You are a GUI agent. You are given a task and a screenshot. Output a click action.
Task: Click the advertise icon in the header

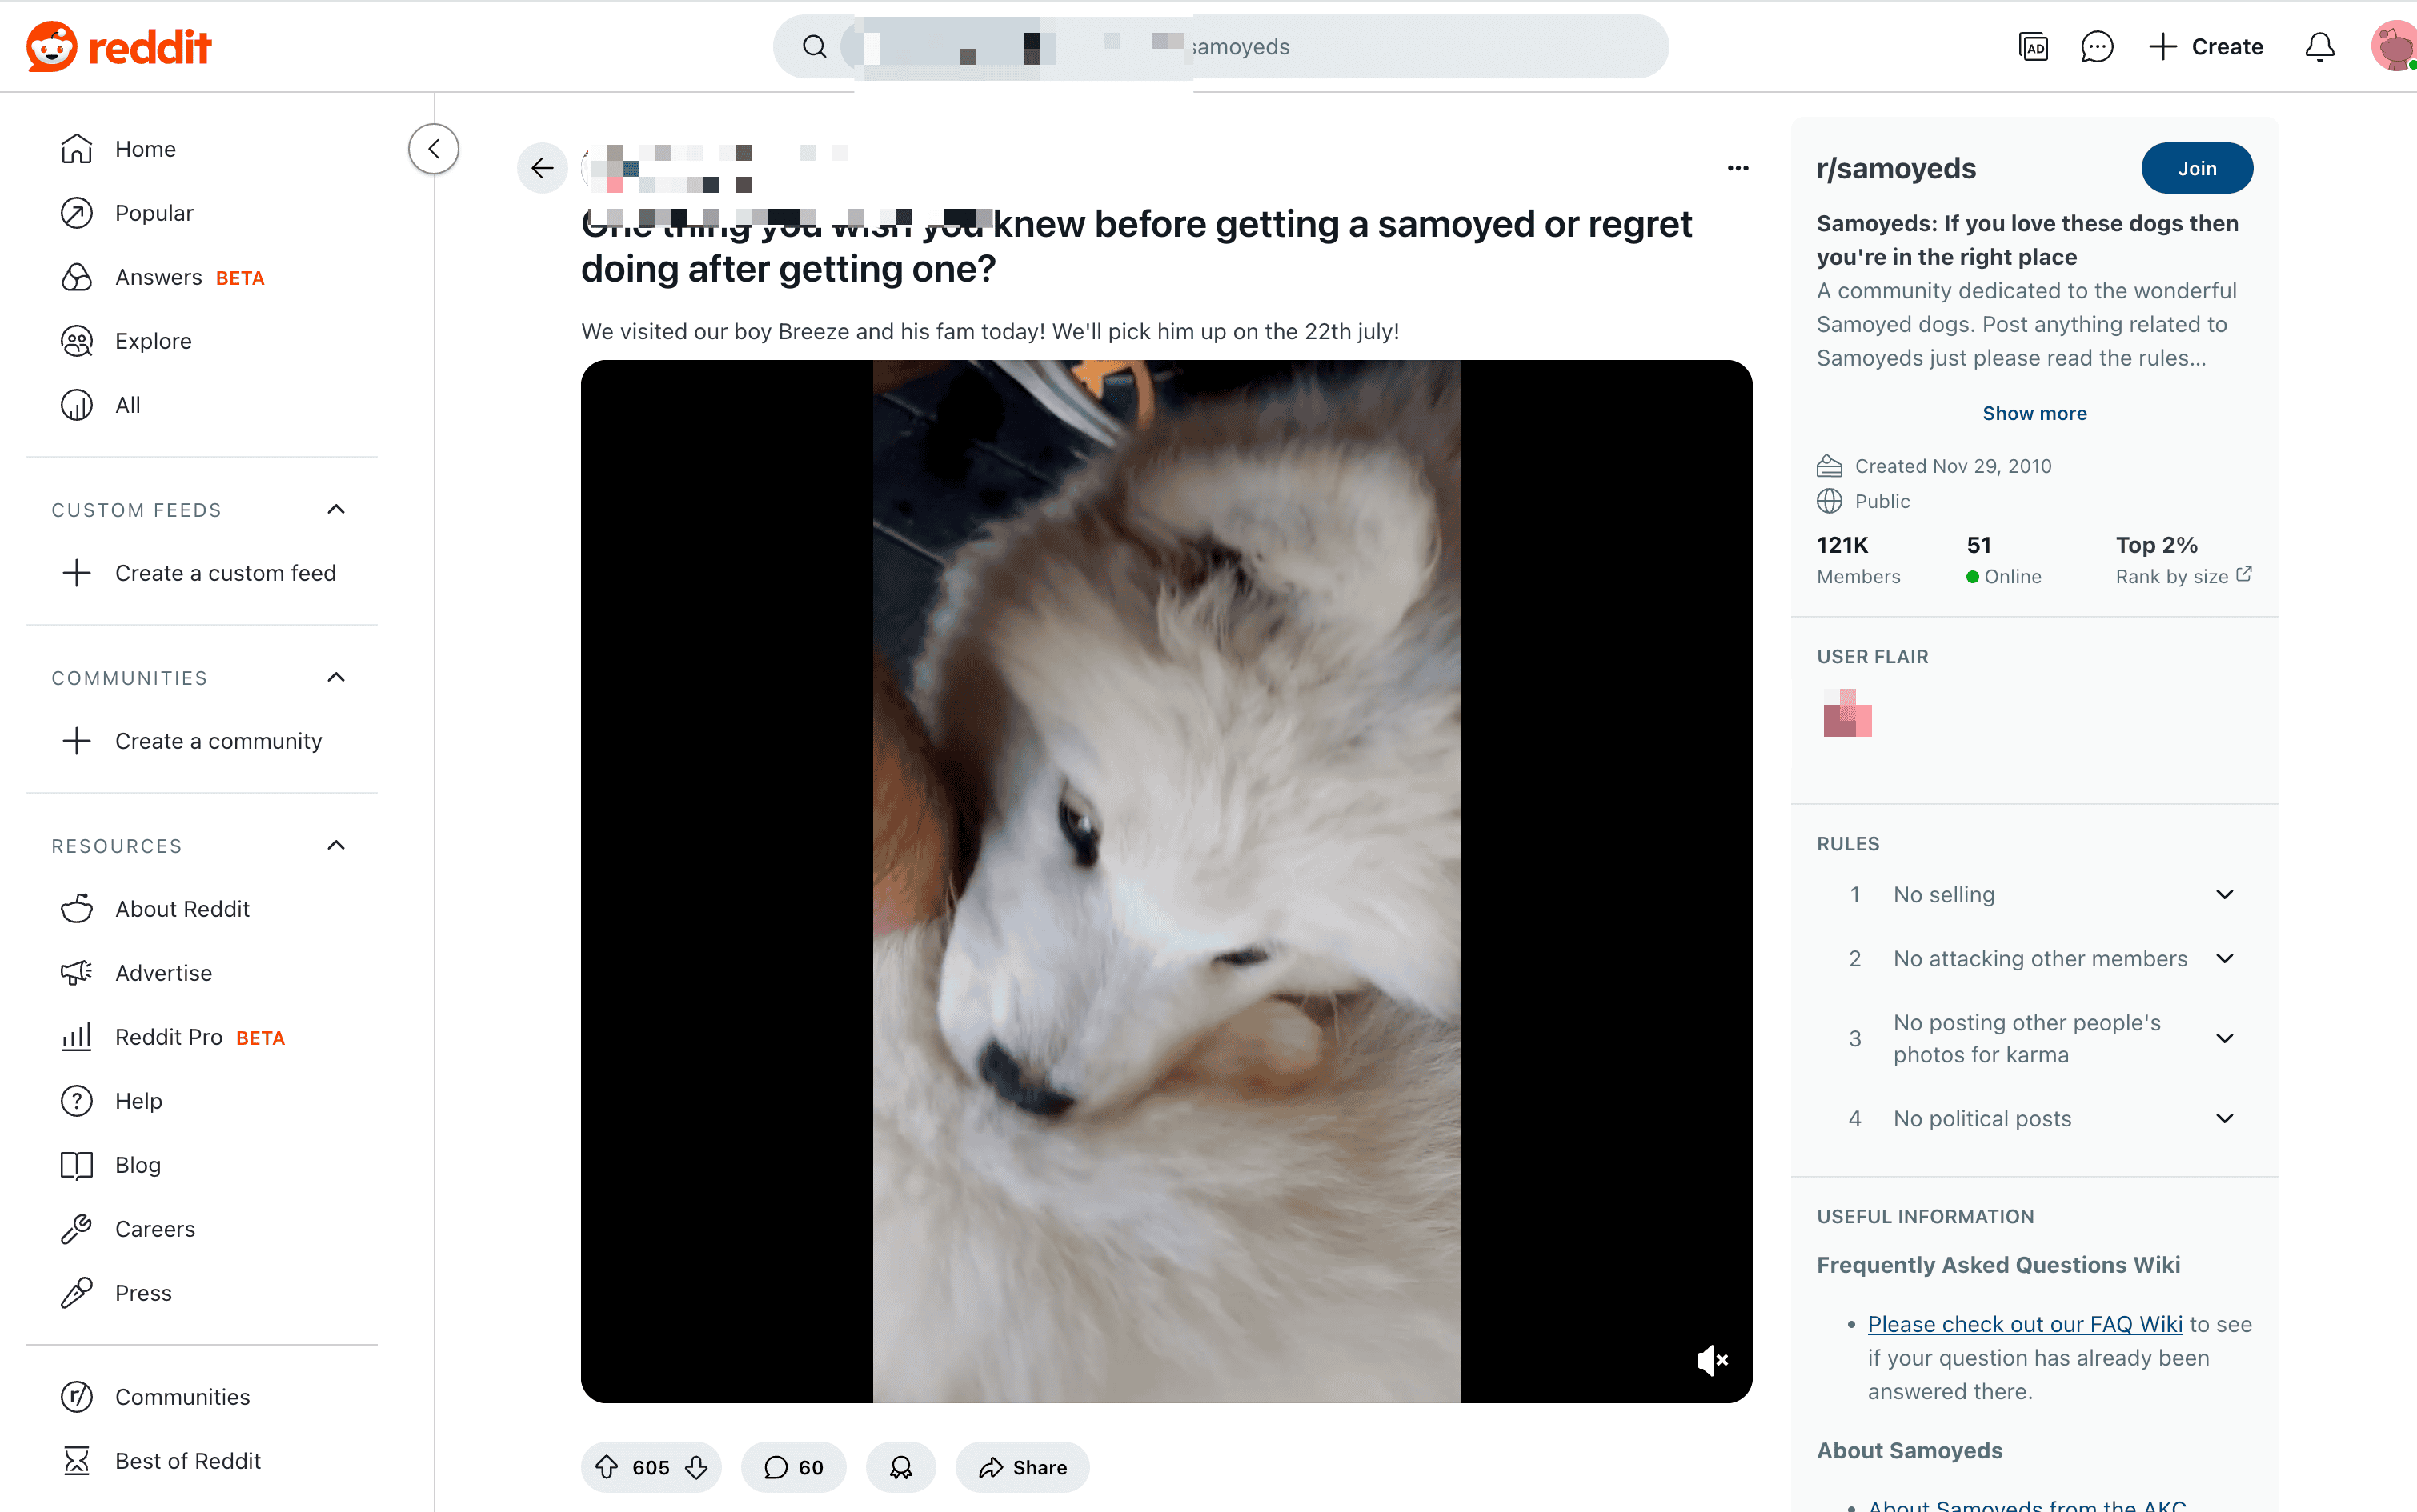point(2033,46)
